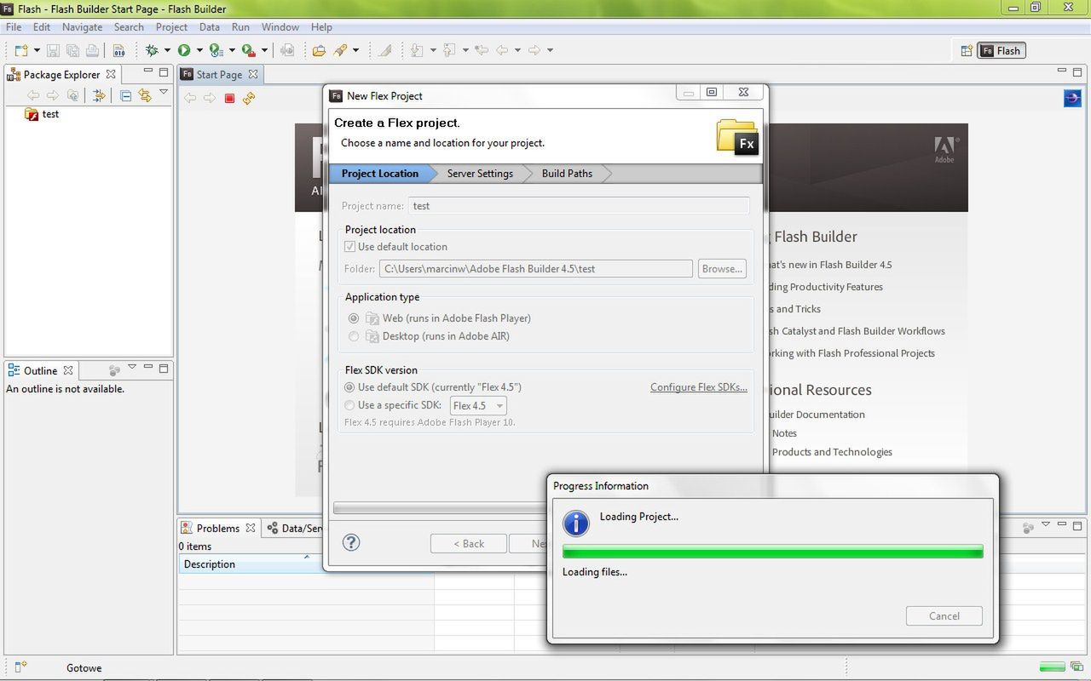The height and width of the screenshot is (681, 1091).
Task: Open the Profile configurations dropdown arrow
Action: tap(232, 50)
